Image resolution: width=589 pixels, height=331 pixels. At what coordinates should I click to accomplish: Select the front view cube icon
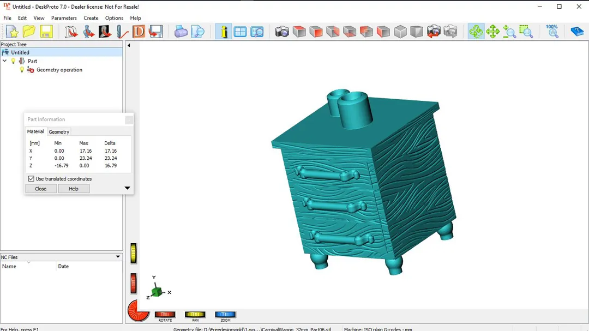coord(316,32)
